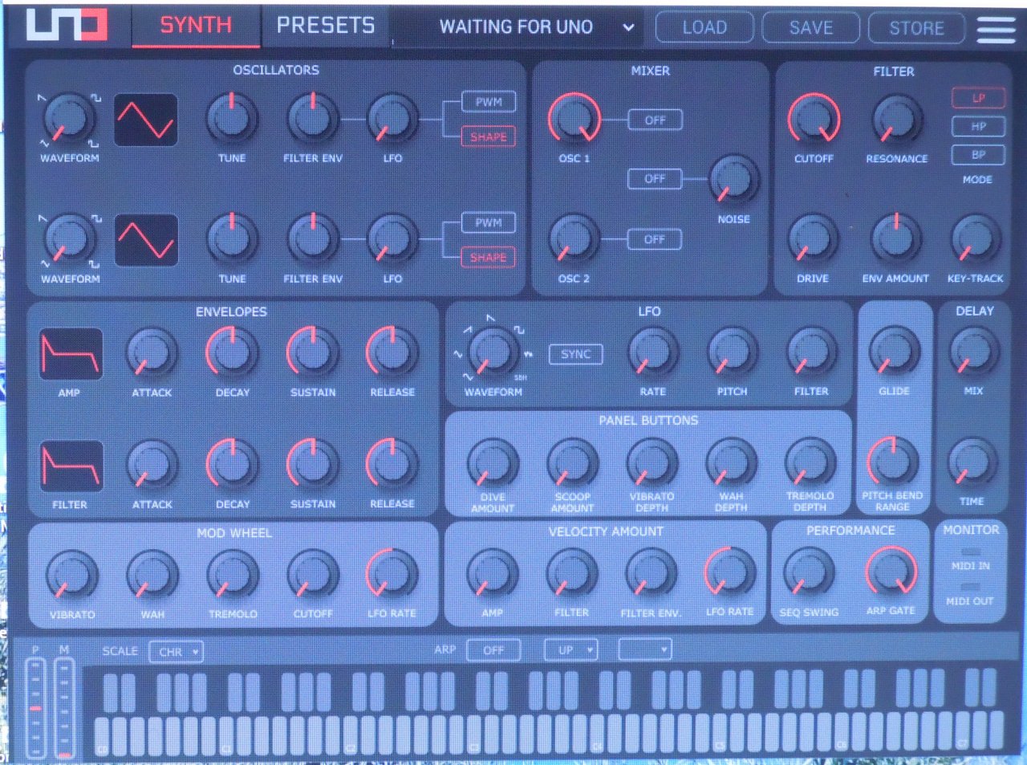Toggle the OSC 1 mixer OFF switch
Screen dimensions: 1027x765
655,120
